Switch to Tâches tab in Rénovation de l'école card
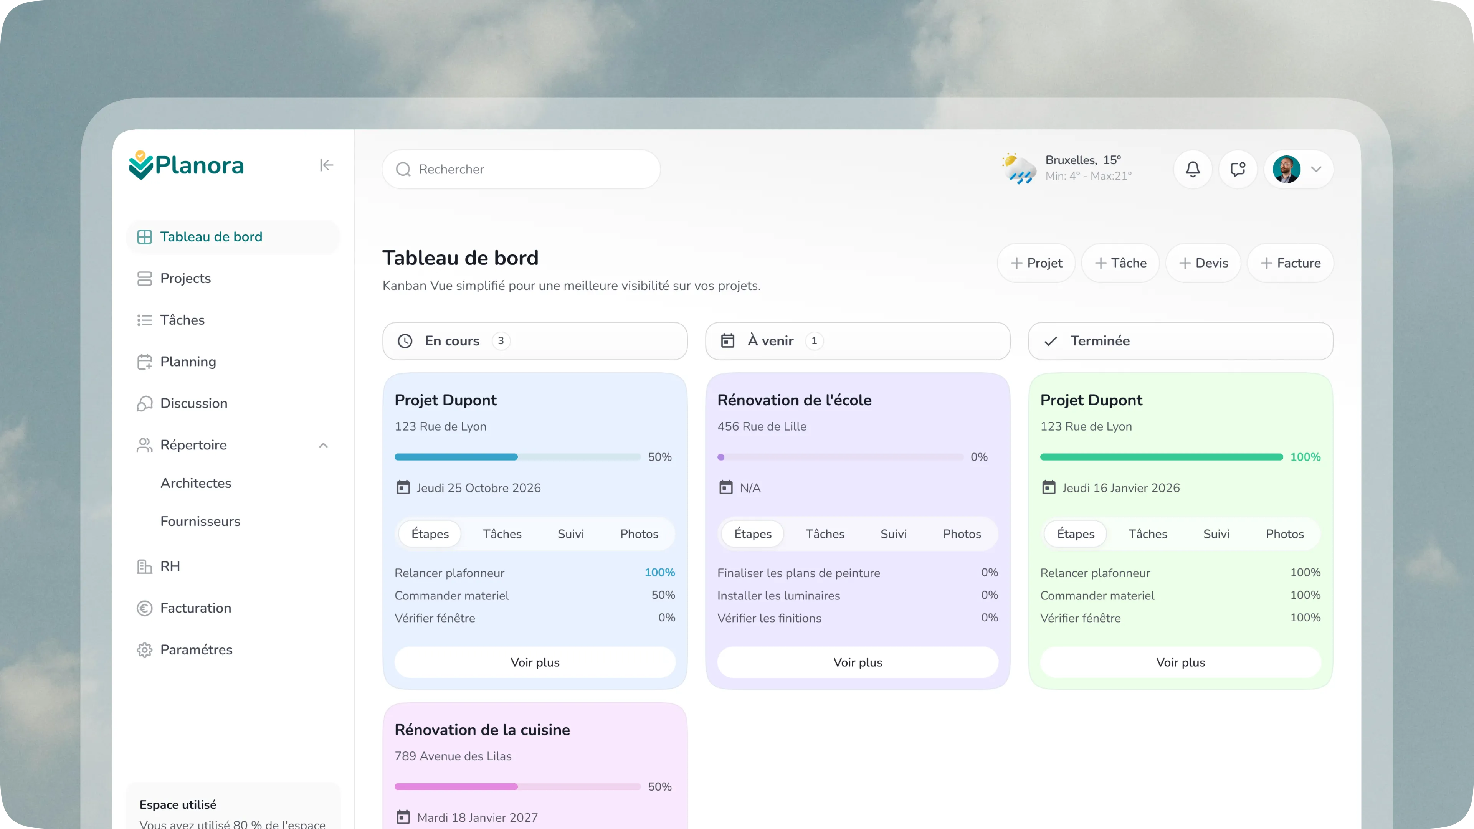 pyautogui.click(x=825, y=534)
